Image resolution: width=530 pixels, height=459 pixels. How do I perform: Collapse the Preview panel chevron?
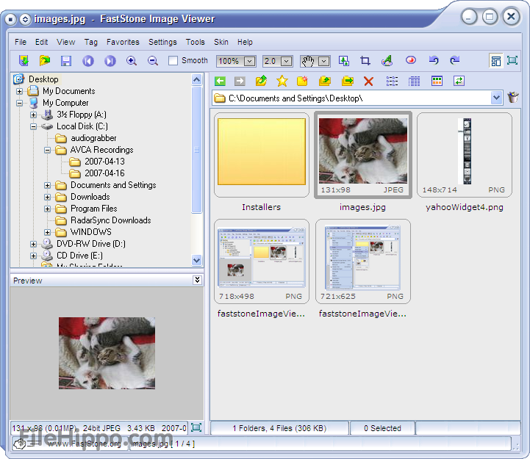(x=198, y=280)
